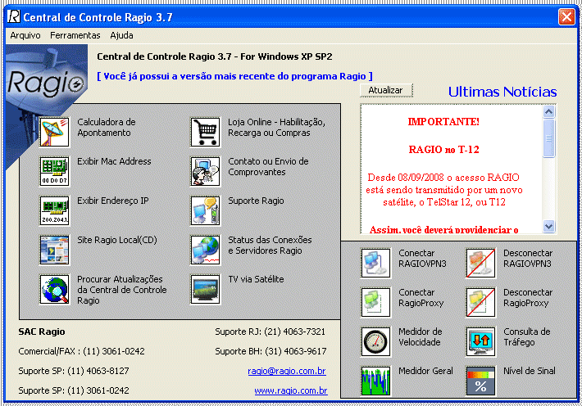Click the Conectar RAGIOVPN3 icon
The width and height of the screenshot is (582, 406).
pyautogui.click(x=375, y=263)
